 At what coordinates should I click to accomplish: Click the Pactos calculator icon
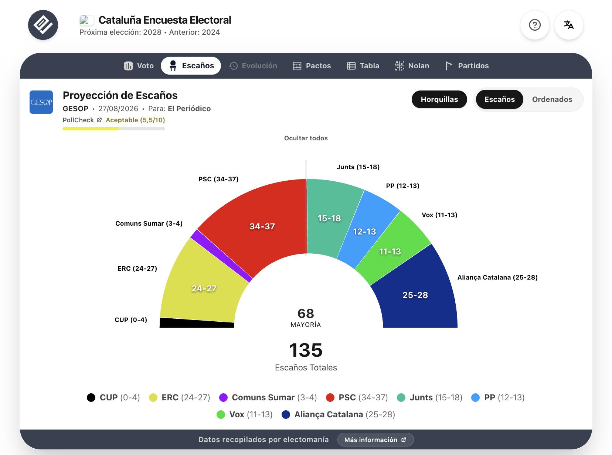(x=297, y=66)
